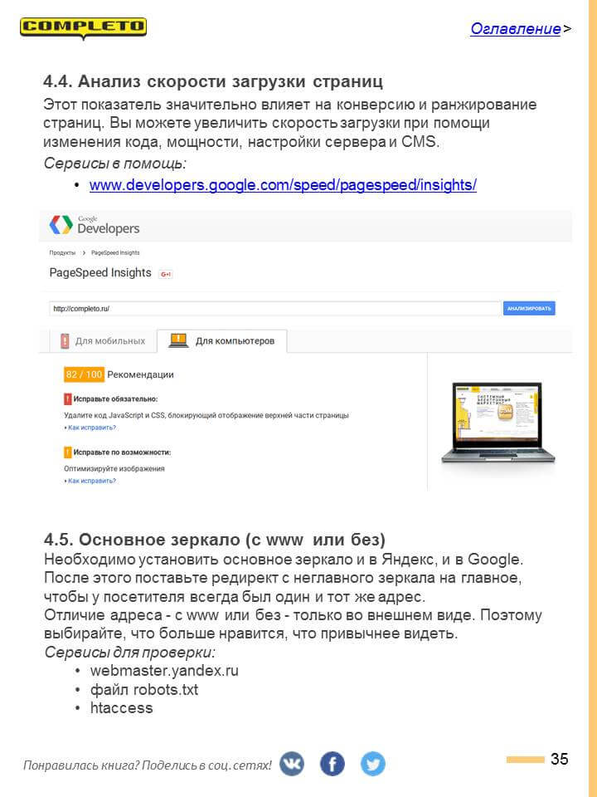Viewport: 597px width, 797px height.
Task: Open the VK share icon
Action: click(x=292, y=764)
